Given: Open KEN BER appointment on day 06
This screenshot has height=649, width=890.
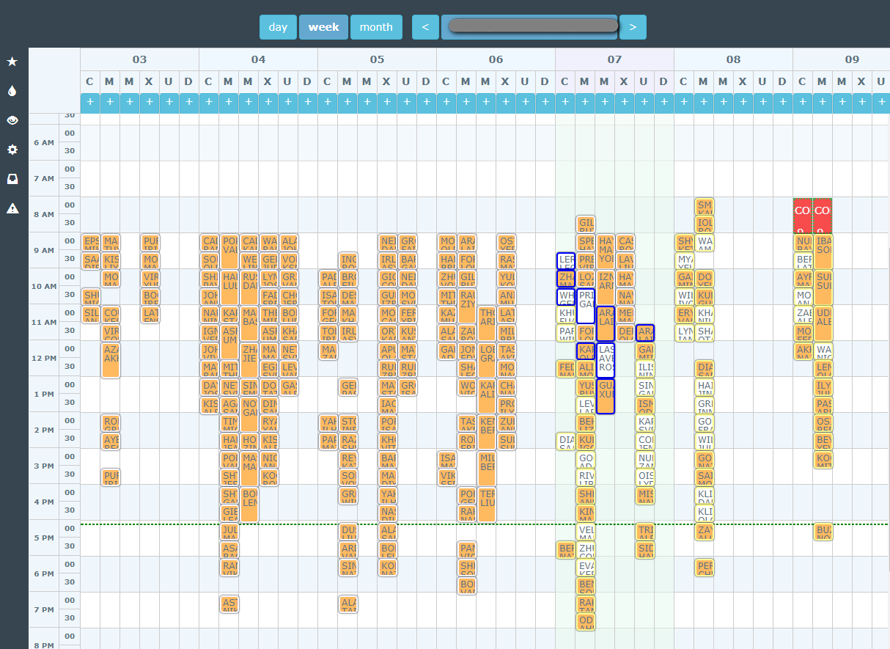Looking at the screenshot, I should click(487, 433).
